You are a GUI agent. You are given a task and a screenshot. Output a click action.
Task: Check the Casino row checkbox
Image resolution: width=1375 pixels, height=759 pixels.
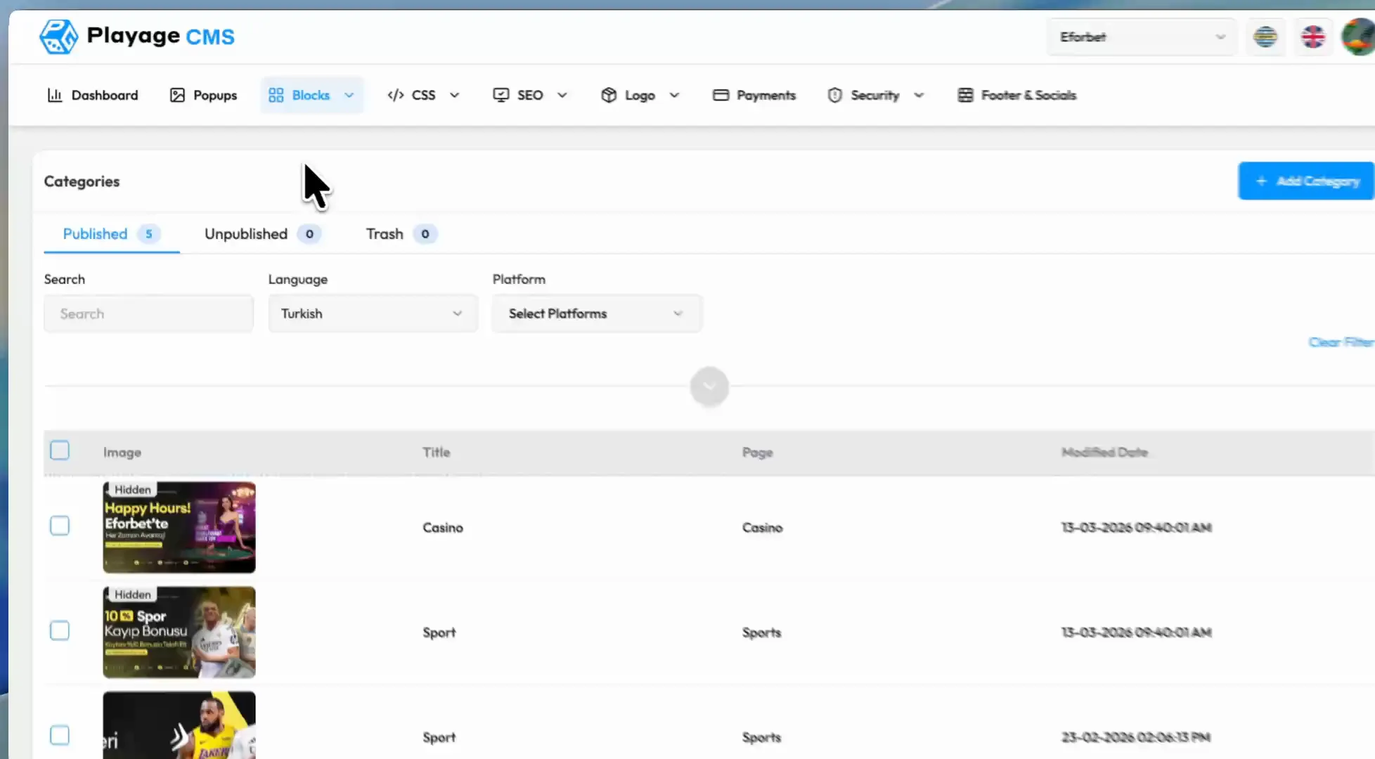60,526
